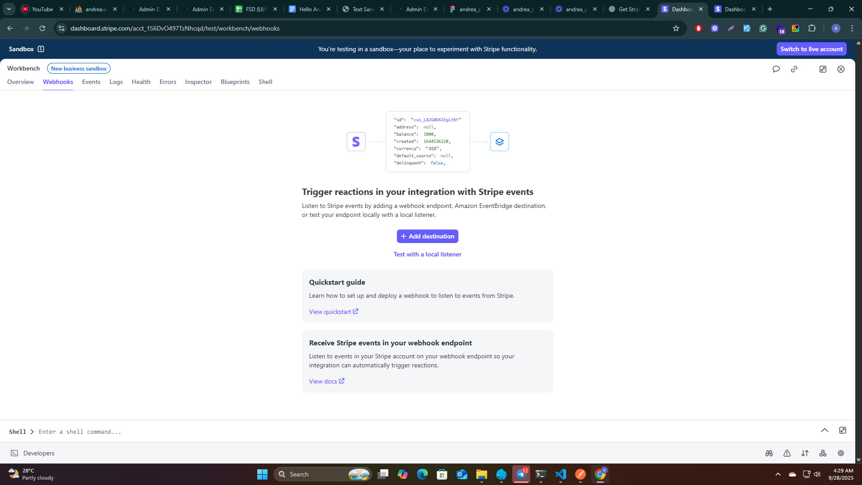
Task: Switch to the FSD spreadsheet browser tab
Action: 256,9
